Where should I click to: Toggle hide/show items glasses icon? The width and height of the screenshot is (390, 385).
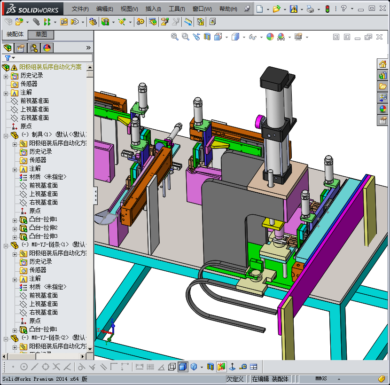(x=253, y=37)
